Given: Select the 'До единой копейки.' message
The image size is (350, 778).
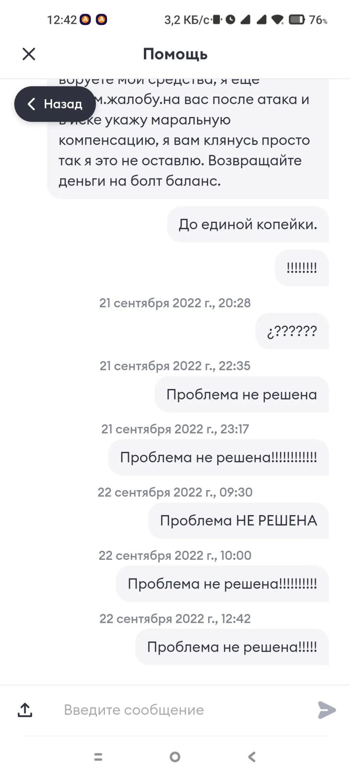Looking at the screenshot, I should tap(248, 224).
